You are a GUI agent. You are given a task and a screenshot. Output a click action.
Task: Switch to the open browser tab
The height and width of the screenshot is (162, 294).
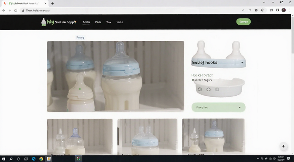(x=25, y=4)
